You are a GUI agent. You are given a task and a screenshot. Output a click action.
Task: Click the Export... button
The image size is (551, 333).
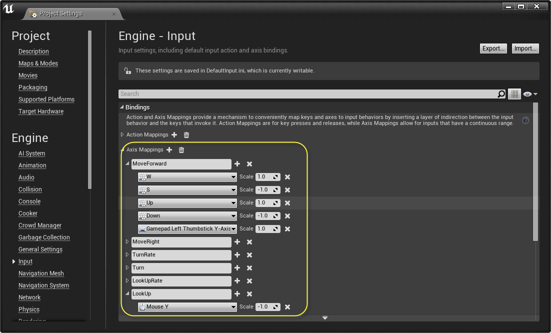[493, 48]
